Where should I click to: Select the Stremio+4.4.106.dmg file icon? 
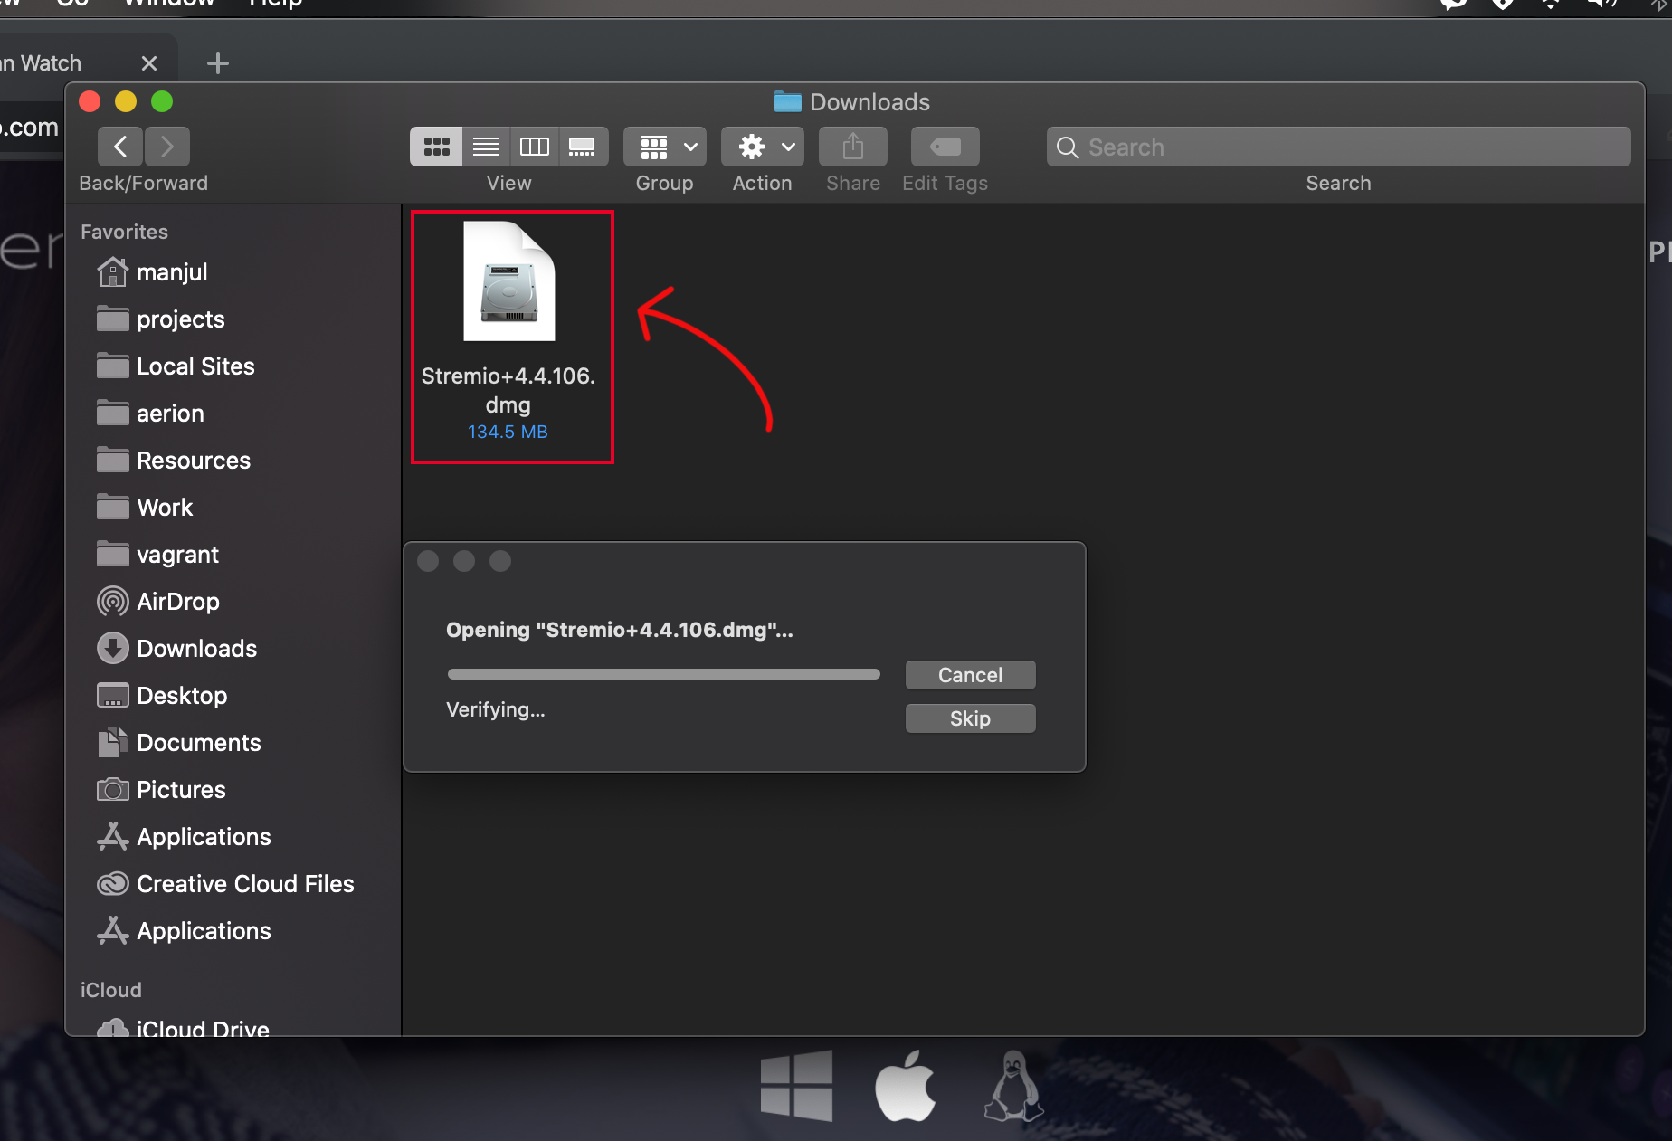509,281
